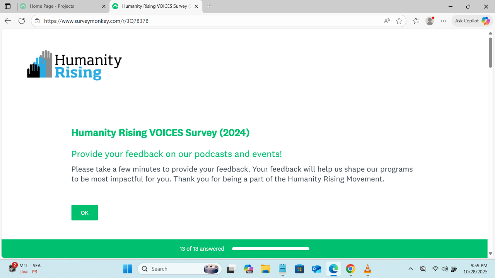Restore down the Edge browser window
The height and width of the screenshot is (278, 495).
click(468, 7)
